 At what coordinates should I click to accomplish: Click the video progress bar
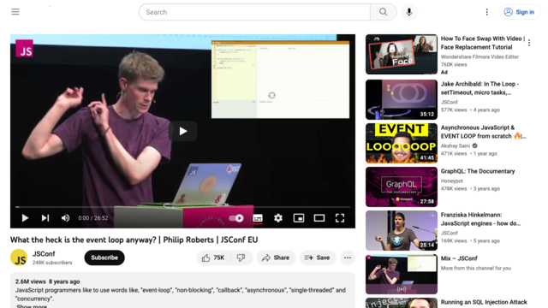click(182, 207)
